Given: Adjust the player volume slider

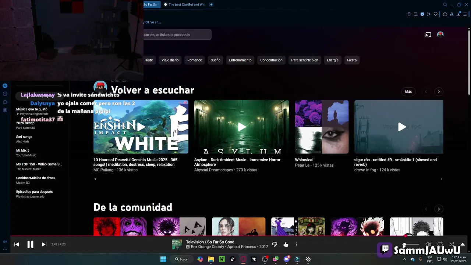Looking at the screenshot, I should (x=411, y=244).
